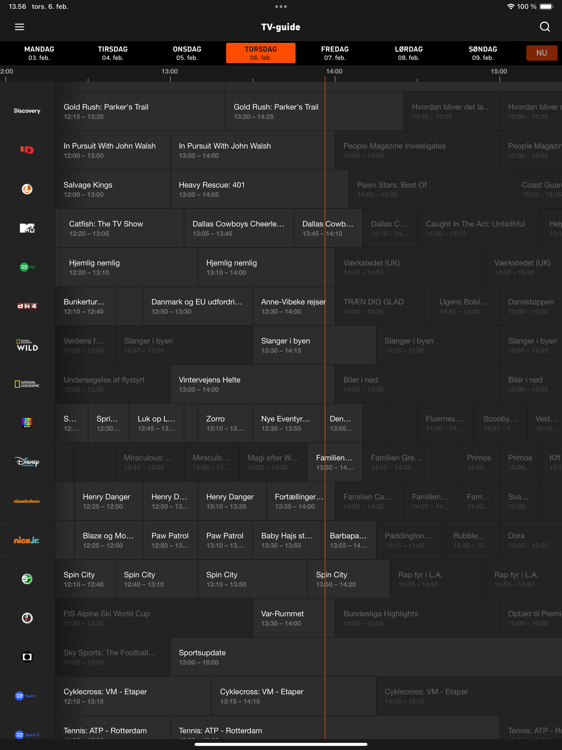The image size is (562, 750).
Task: Click the 13:00 timeline marker
Action: [x=170, y=72]
